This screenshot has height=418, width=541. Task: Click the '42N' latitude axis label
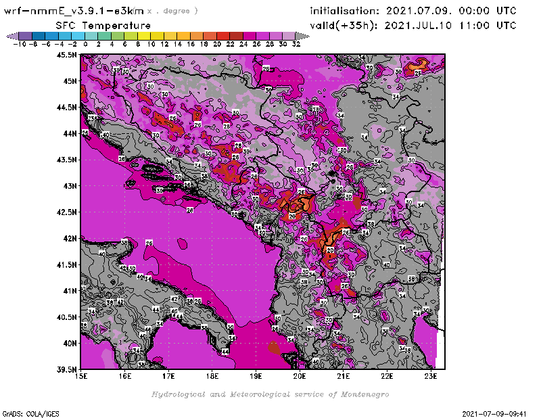tap(70, 239)
